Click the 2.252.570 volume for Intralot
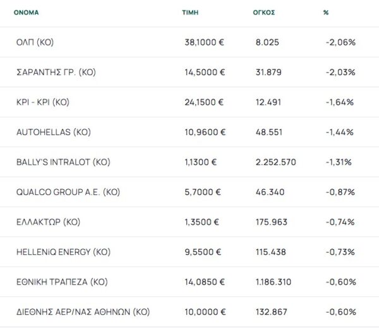This screenshot has height=328, width=379. (275, 162)
